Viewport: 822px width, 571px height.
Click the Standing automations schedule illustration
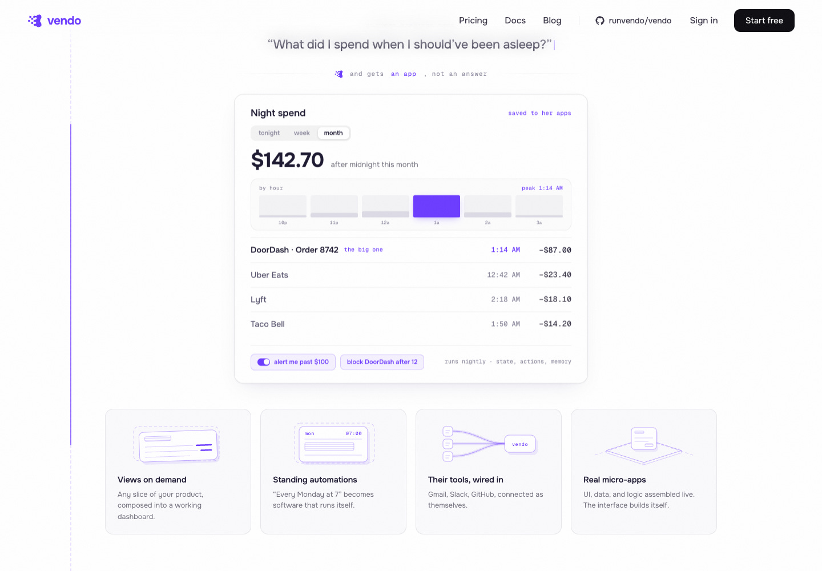[333, 443]
